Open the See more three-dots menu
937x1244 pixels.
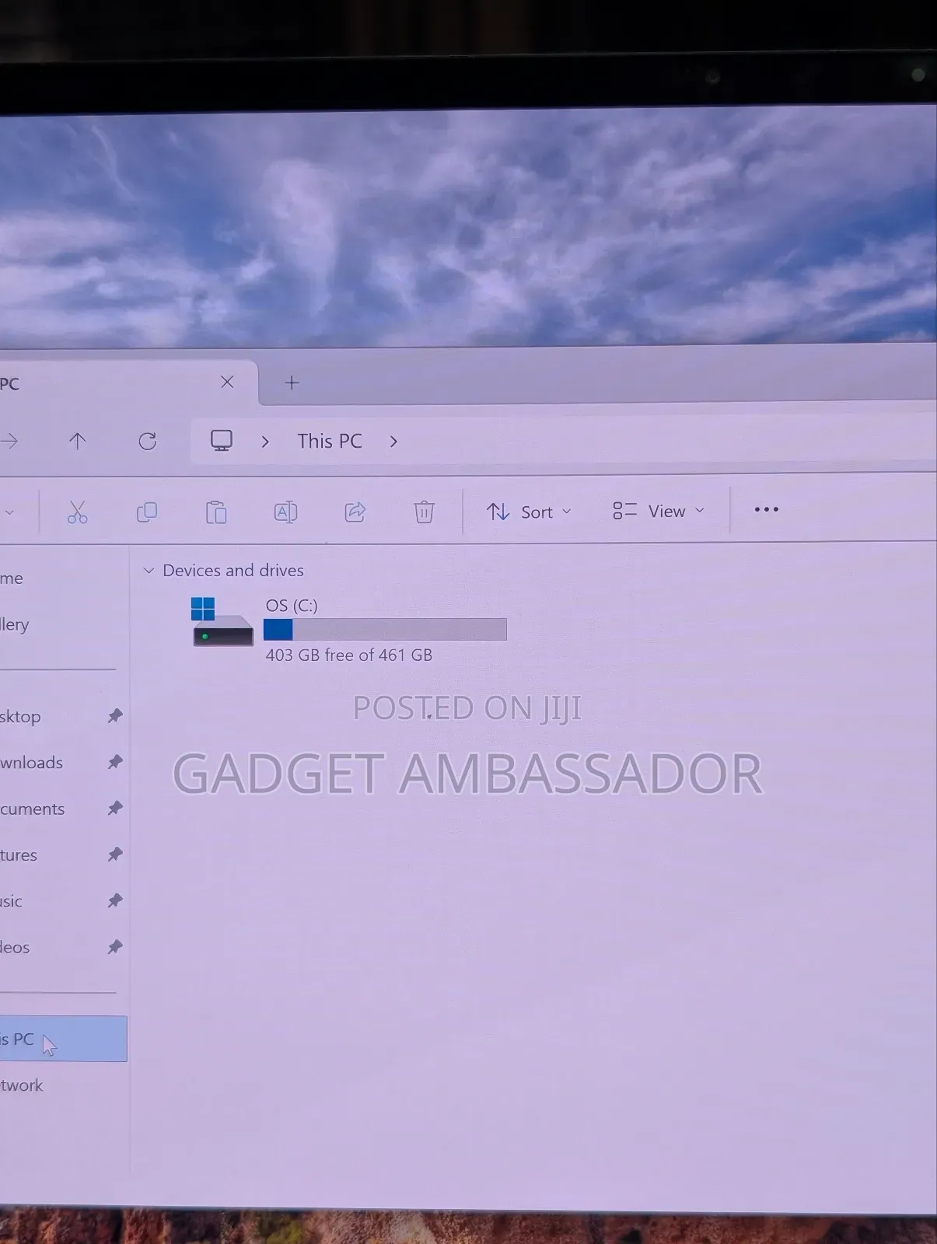tap(766, 509)
